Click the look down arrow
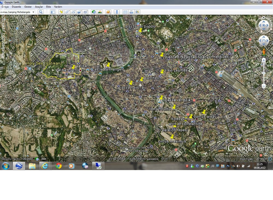 coord(264,29)
